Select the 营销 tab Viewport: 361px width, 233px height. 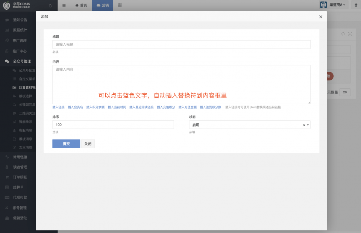pos(102,5)
